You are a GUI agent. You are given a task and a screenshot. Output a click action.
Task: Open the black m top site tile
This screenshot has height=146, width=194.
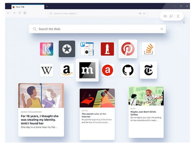tap(87, 70)
